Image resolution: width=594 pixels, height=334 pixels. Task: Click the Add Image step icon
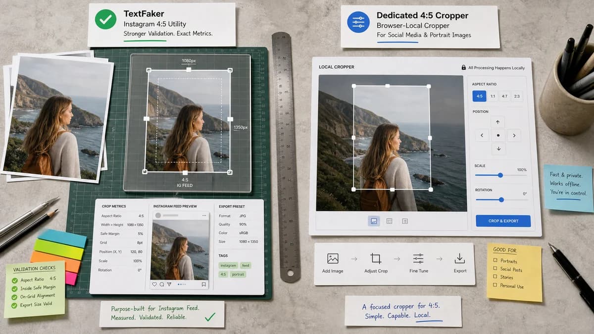point(333,258)
